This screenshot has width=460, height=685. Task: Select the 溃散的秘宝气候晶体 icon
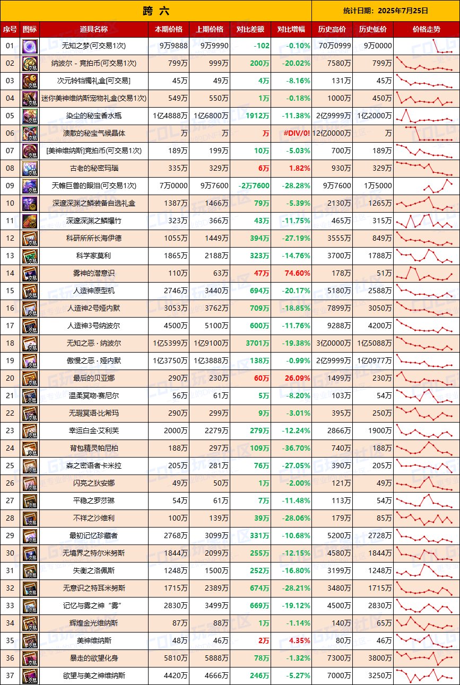[30, 134]
